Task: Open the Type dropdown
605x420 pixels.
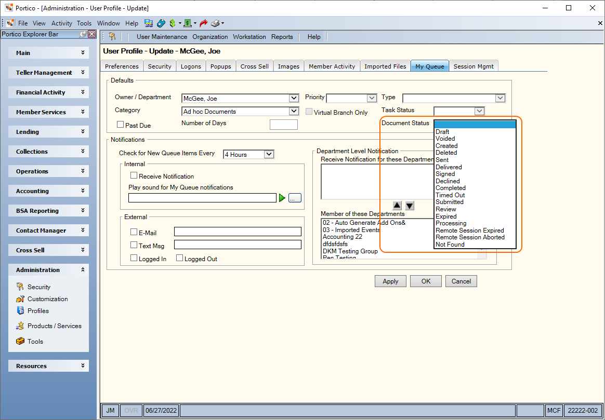Action: pos(500,98)
